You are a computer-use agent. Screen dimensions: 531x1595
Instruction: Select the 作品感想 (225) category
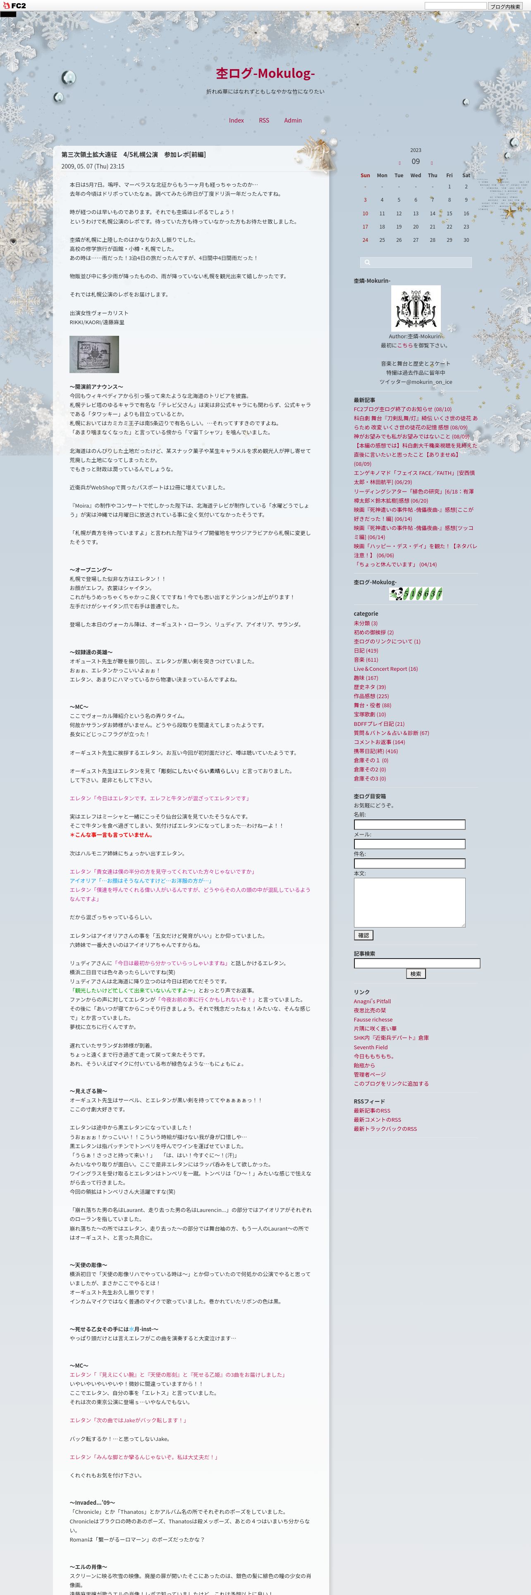[371, 696]
